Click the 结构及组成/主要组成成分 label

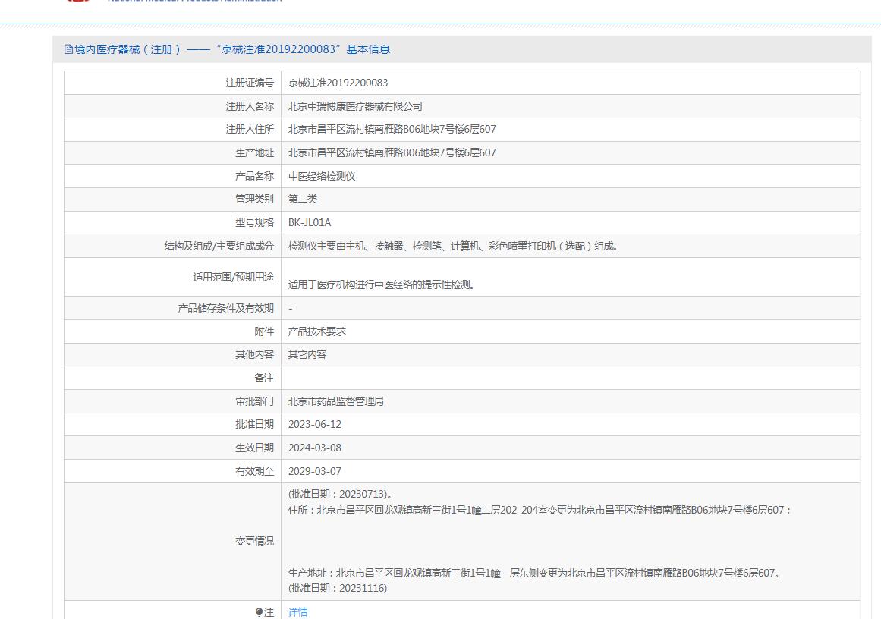click(x=219, y=246)
